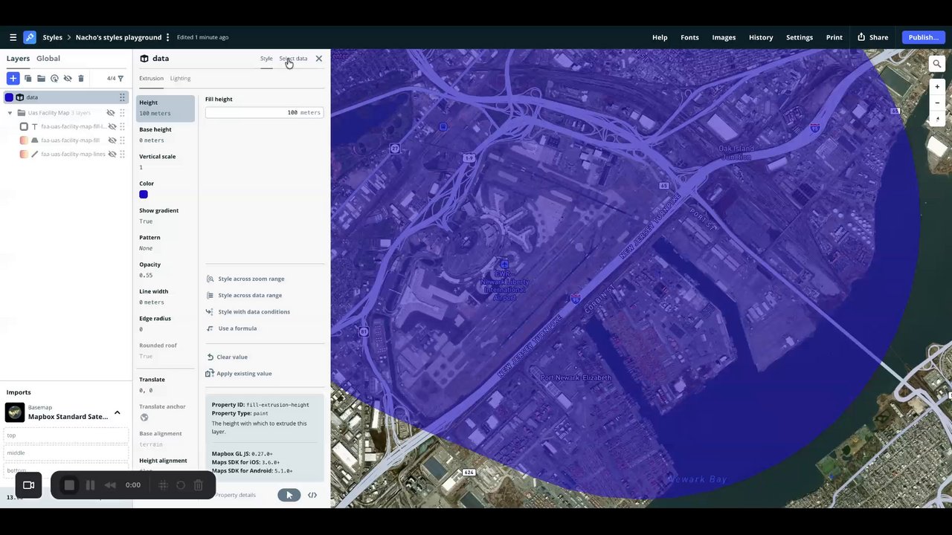Switch to the Global tab

[x=48, y=59]
